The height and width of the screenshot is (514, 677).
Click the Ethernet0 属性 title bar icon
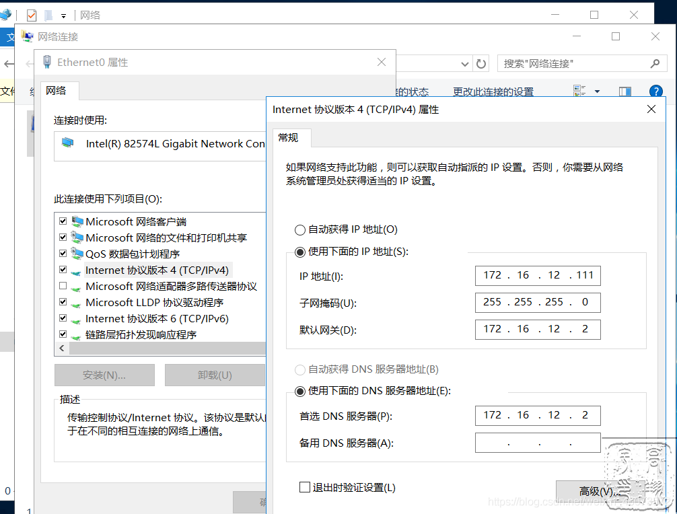(x=47, y=62)
